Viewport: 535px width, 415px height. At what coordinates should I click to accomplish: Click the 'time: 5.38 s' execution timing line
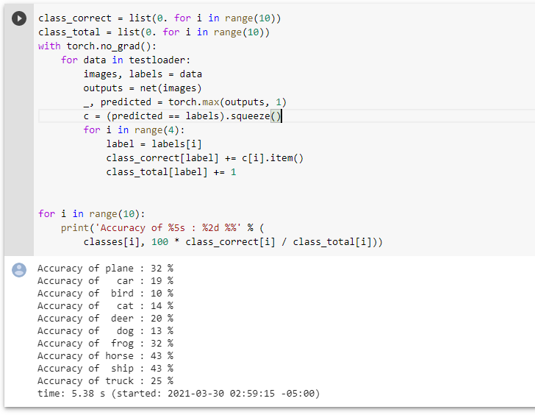pos(179,394)
